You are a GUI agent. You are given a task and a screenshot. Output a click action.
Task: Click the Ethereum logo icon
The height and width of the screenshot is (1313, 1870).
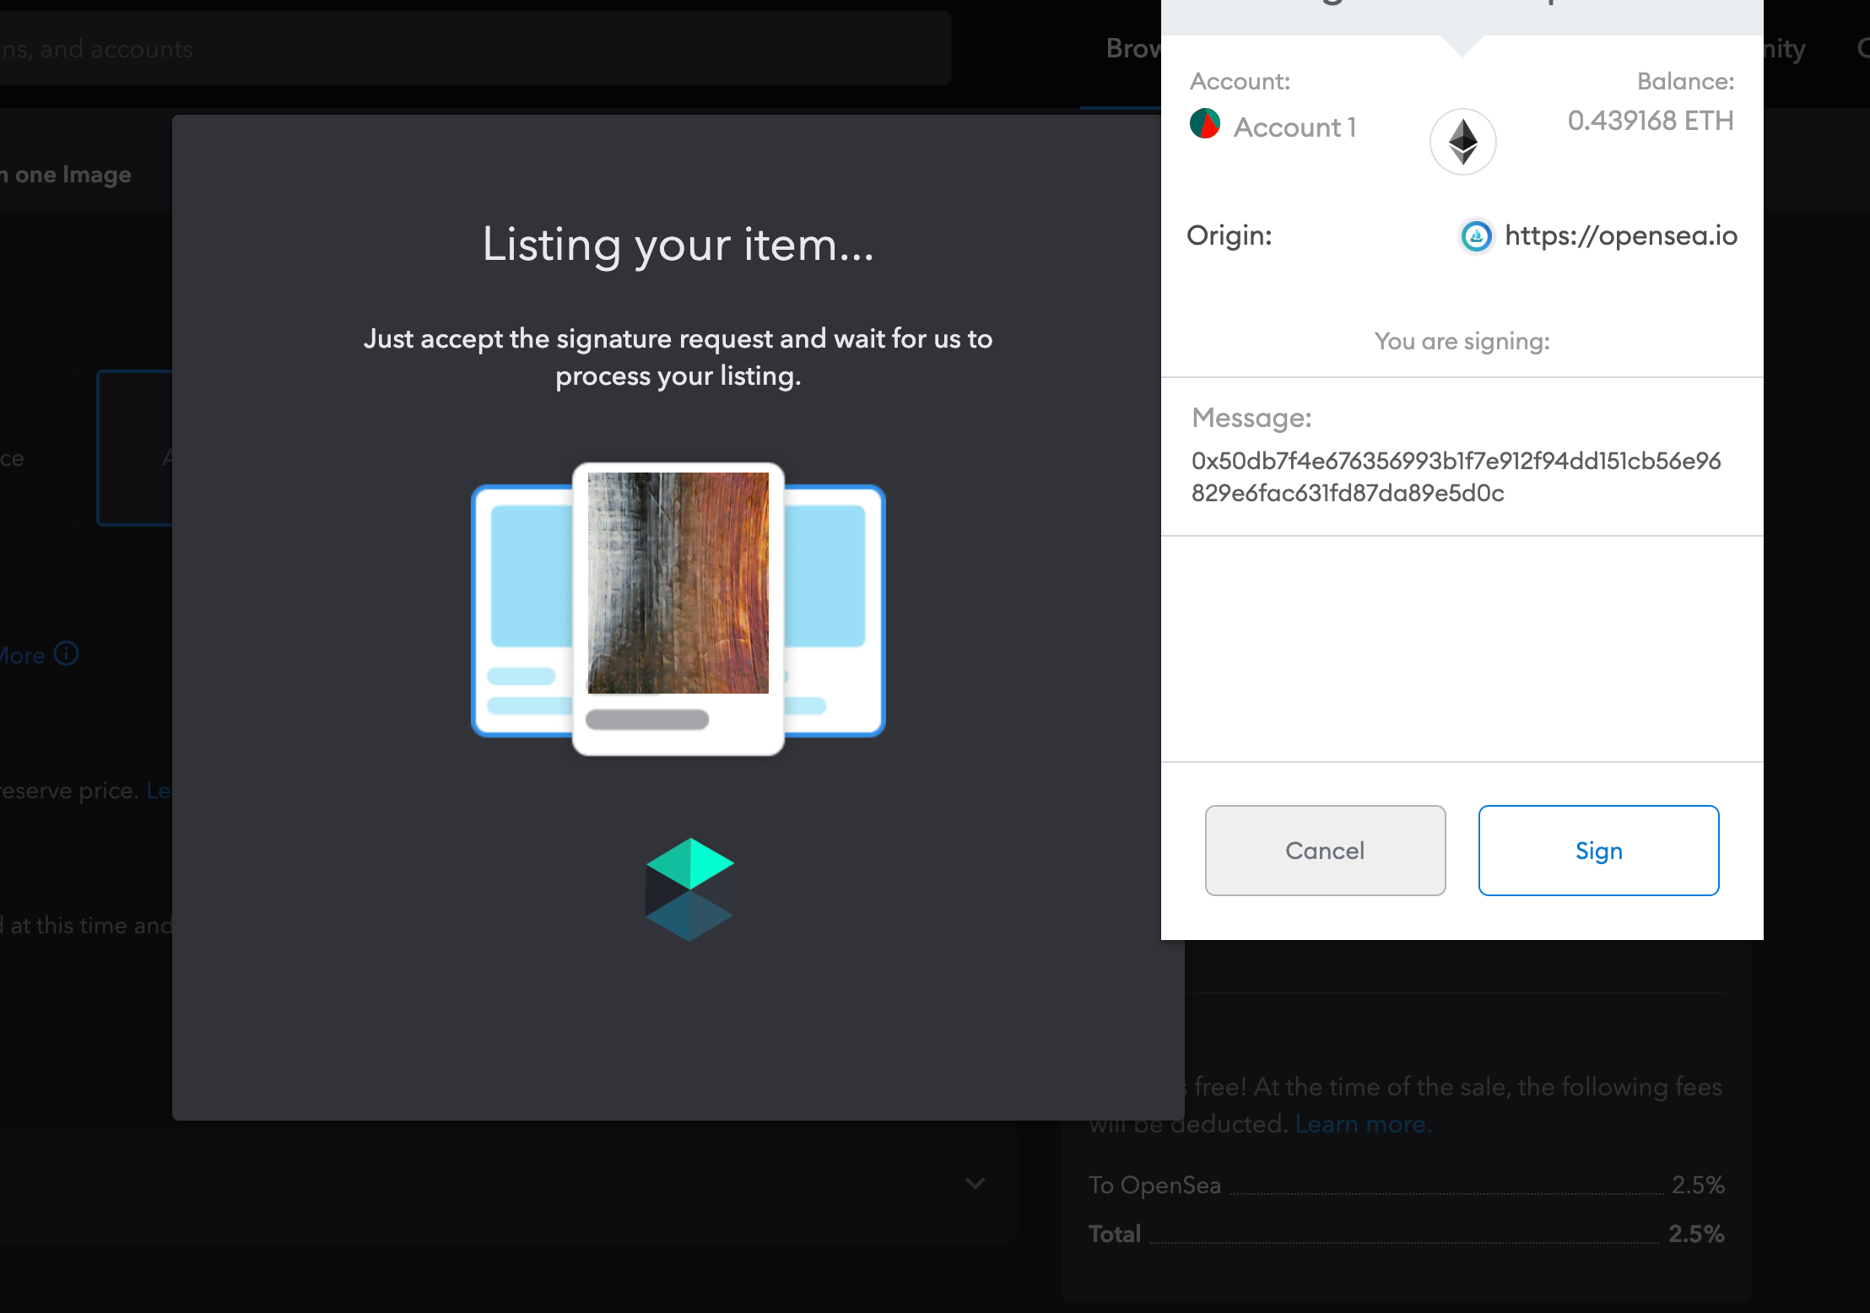[1462, 142]
